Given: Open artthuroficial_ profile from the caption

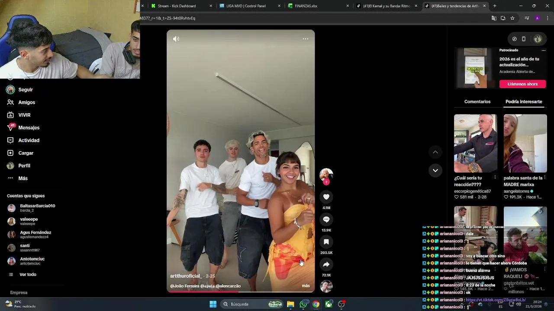Looking at the screenshot, I should point(186,276).
